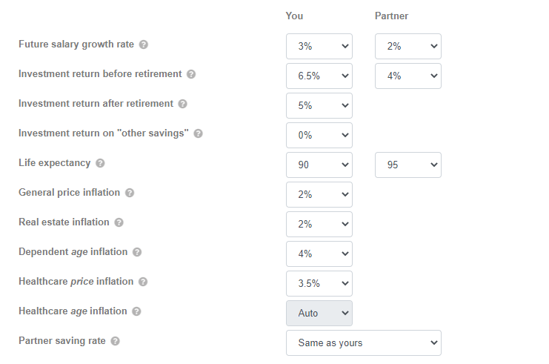Click Healthcare price inflation help icon

(x=143, y=282)
